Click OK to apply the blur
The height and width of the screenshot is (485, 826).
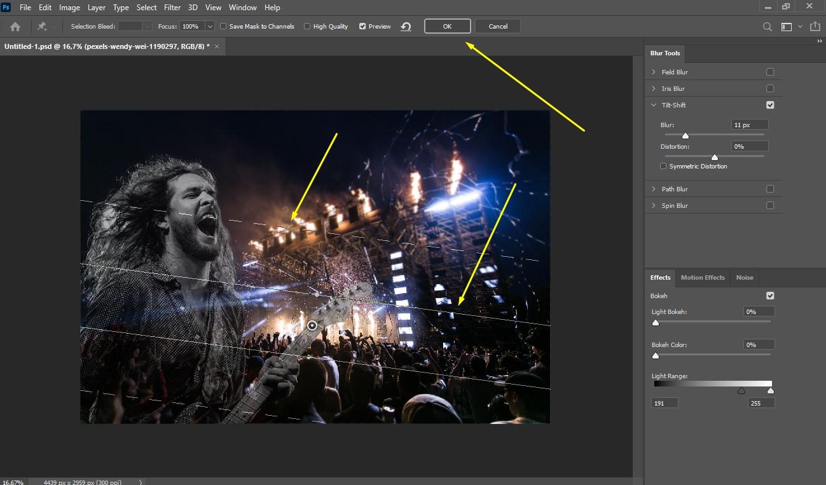[447, 26]
